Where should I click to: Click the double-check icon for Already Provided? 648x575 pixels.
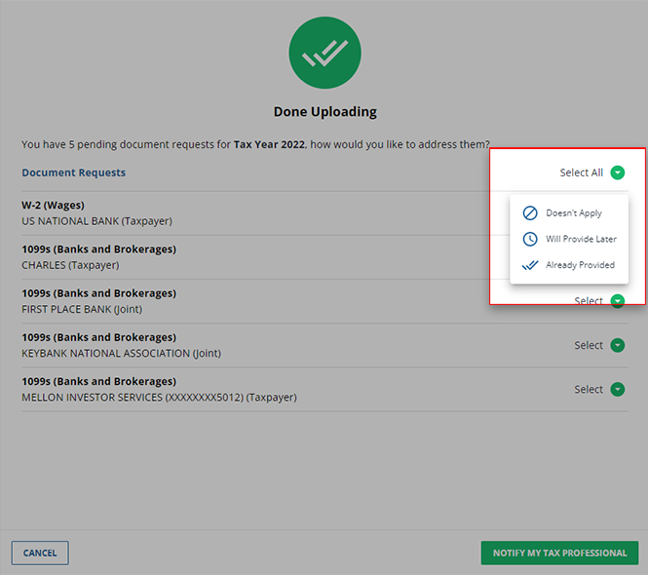tap(529, 265)
